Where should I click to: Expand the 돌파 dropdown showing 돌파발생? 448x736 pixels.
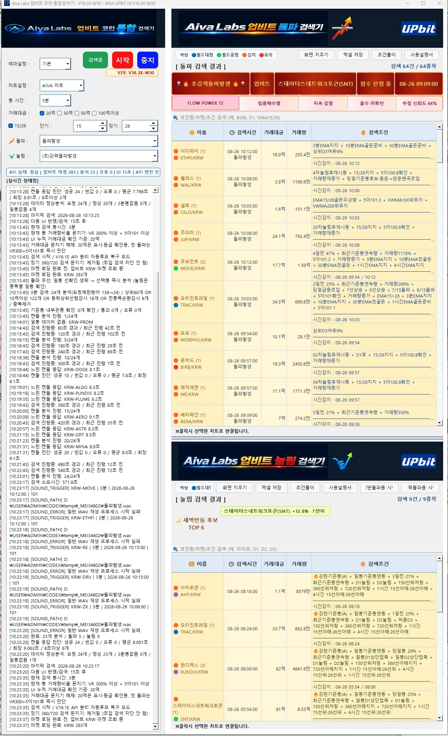pos(99,141)
